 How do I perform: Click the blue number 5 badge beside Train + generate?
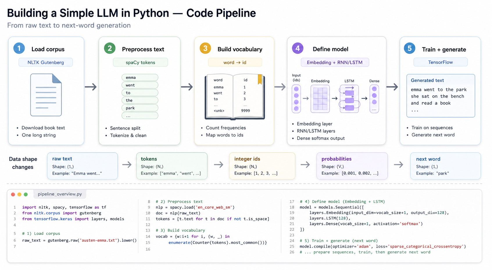point(409,48)
